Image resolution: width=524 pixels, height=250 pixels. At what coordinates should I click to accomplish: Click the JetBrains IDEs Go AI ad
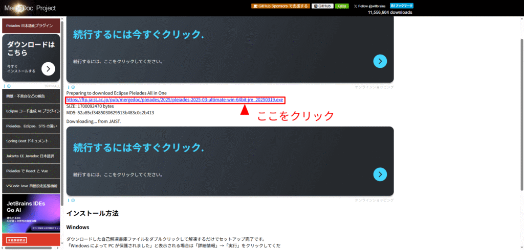pyautogui.click(x=31, y=213)
